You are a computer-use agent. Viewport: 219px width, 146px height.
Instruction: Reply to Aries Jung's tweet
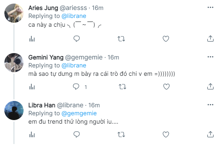click(77, 39)
